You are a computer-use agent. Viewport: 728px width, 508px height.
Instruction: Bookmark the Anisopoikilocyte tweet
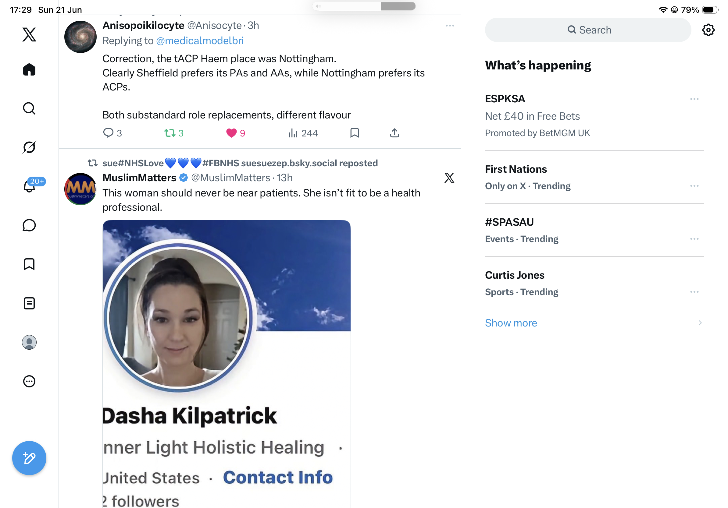pyautogui.click(x=355, y=133)
